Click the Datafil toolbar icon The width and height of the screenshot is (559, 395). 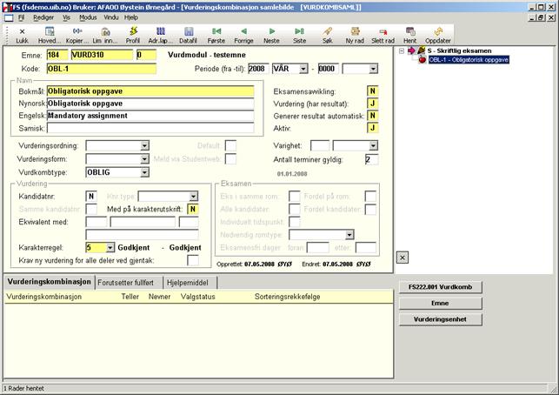(189, 35)
